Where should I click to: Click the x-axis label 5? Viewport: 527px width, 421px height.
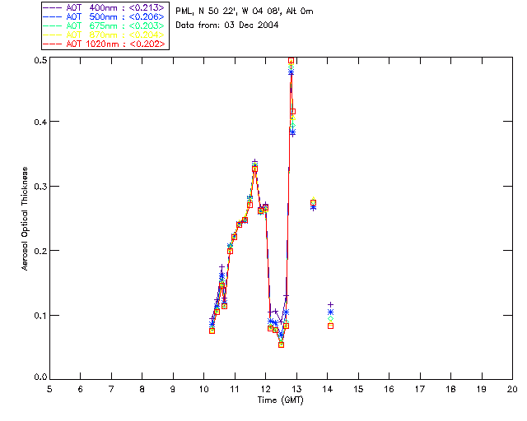[49, 389]
